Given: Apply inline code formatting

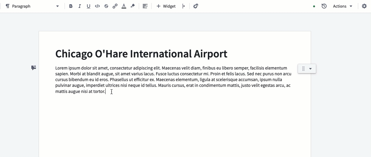Looking at the screenshot, I should 97,6.
